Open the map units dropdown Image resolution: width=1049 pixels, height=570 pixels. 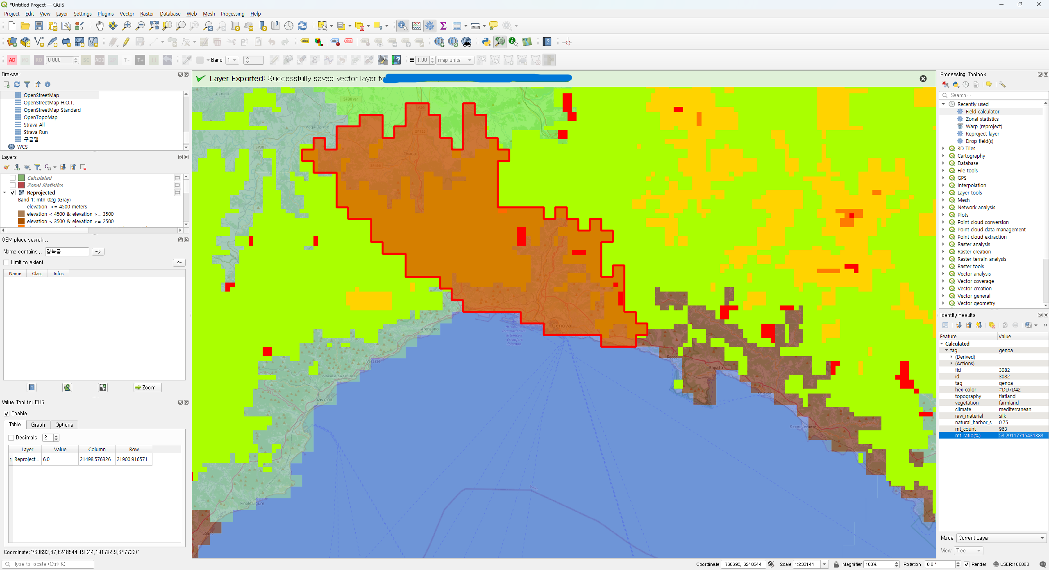click(455, 60)
